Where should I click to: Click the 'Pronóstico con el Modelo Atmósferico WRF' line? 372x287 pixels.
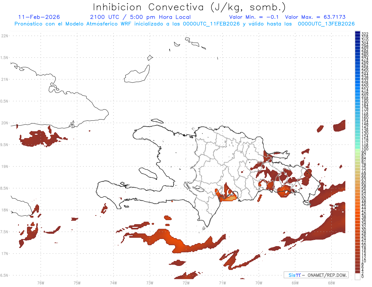click(184, 24)
